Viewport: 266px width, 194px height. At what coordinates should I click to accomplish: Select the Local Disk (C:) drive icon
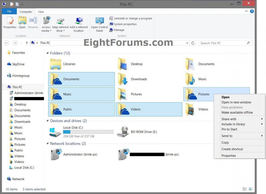point(55,132)
